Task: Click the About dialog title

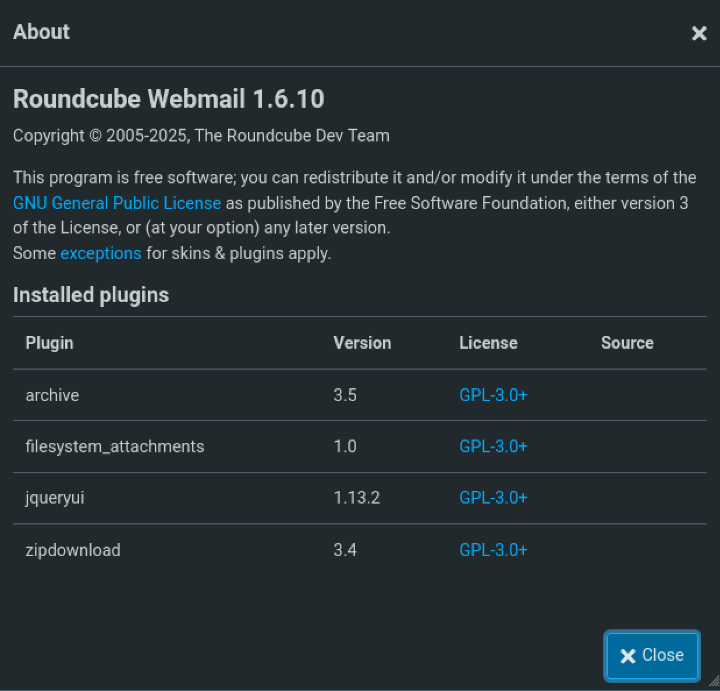Action: pyautogui.click(x=41, y=31)
